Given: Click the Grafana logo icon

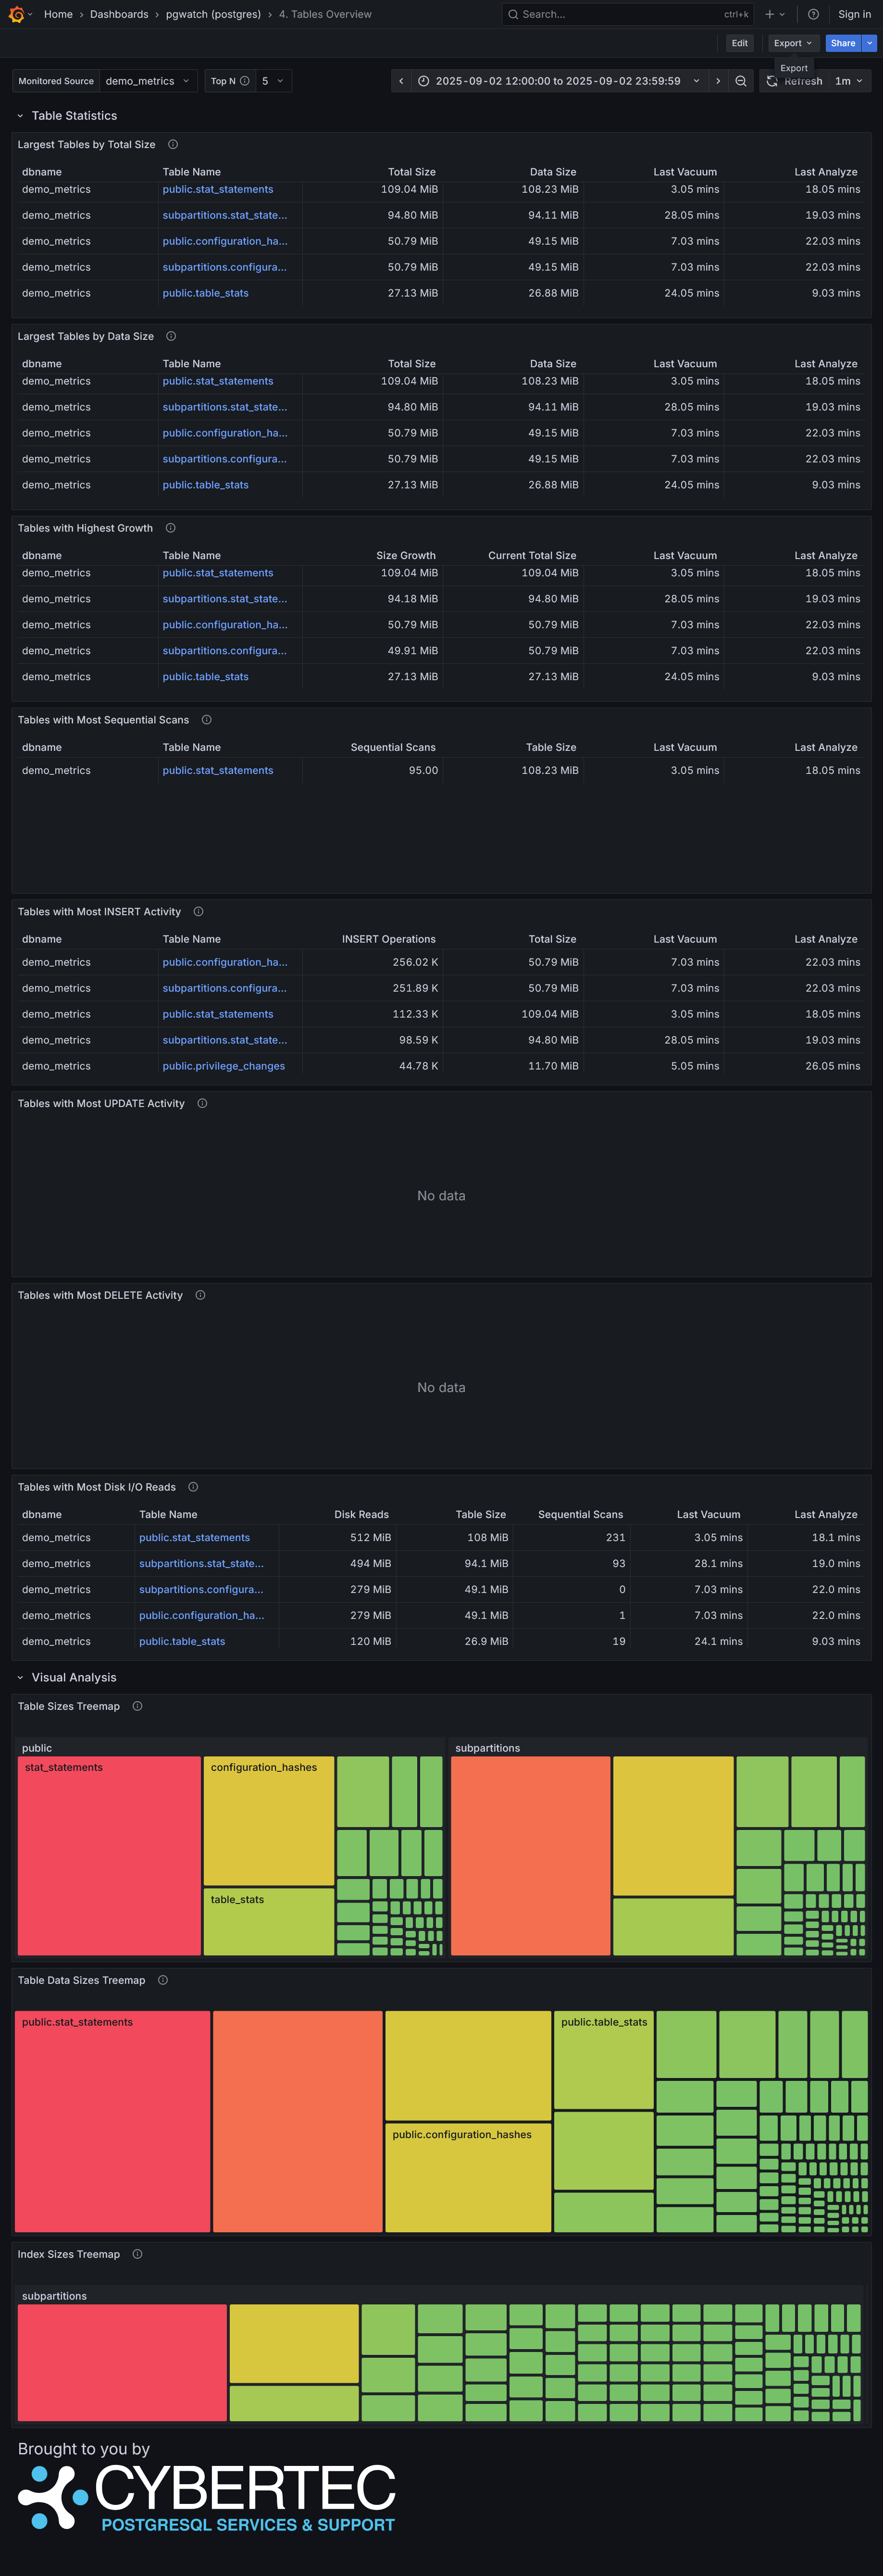Looking at the screenshot, I should [x=16, y=14].
